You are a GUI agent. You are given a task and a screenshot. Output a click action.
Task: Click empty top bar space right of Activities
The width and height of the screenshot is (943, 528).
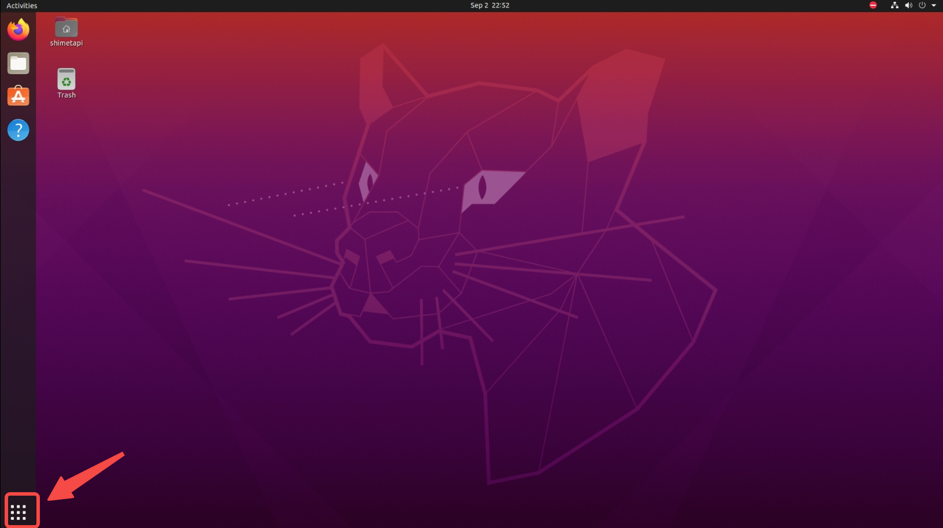click(x=231, y=5)
